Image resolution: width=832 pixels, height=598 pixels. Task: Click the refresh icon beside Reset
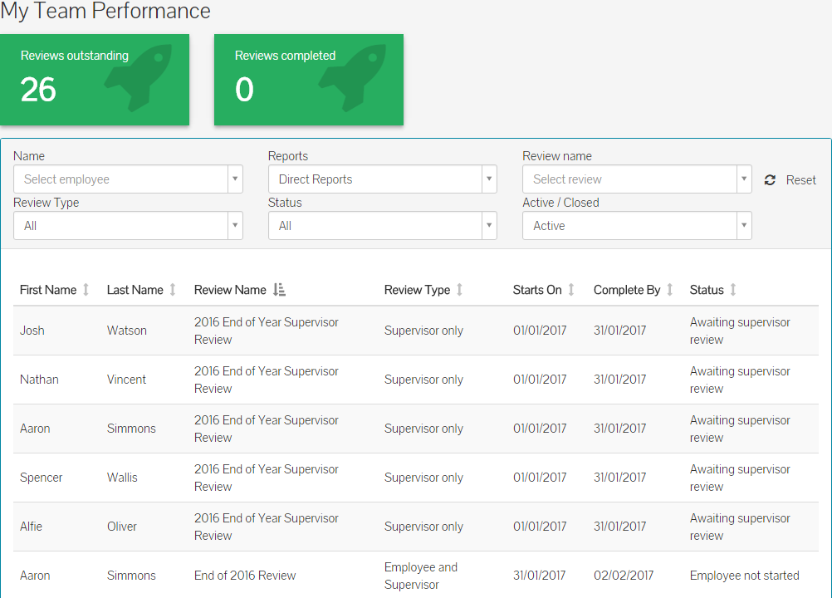pyautogui.click(x=770, y=180)
